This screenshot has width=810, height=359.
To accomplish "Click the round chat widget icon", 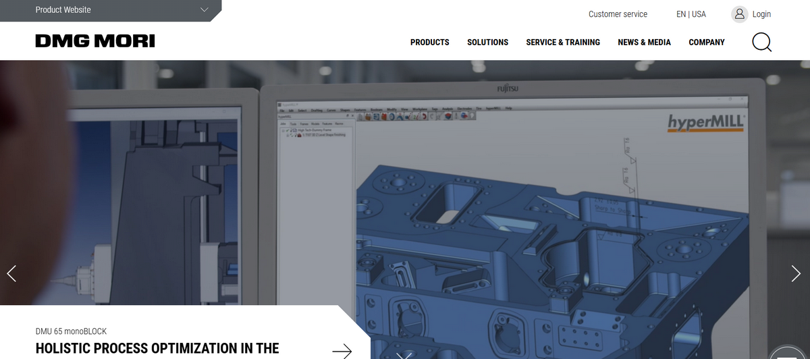I will tap(788, 353).
